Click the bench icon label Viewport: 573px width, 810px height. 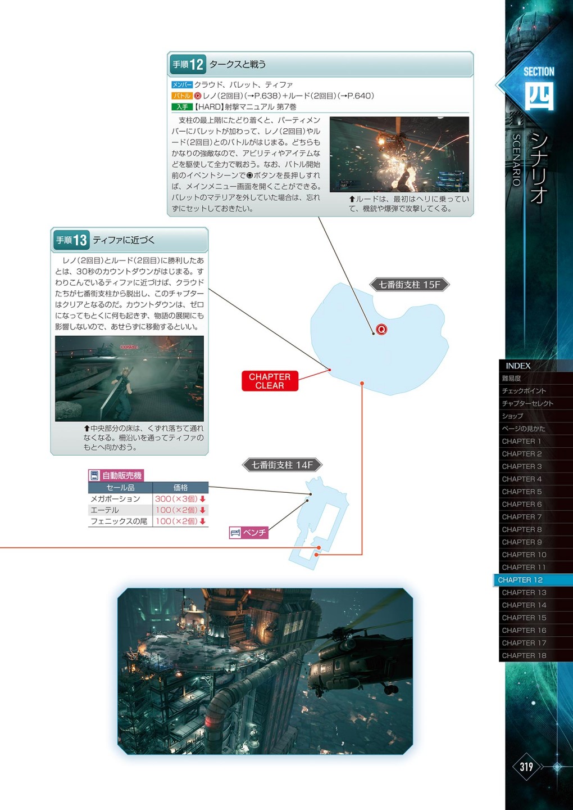tap(249, 532)
